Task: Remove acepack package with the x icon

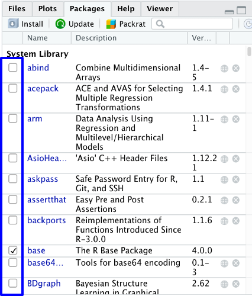Action: click(x=236, y=89)
